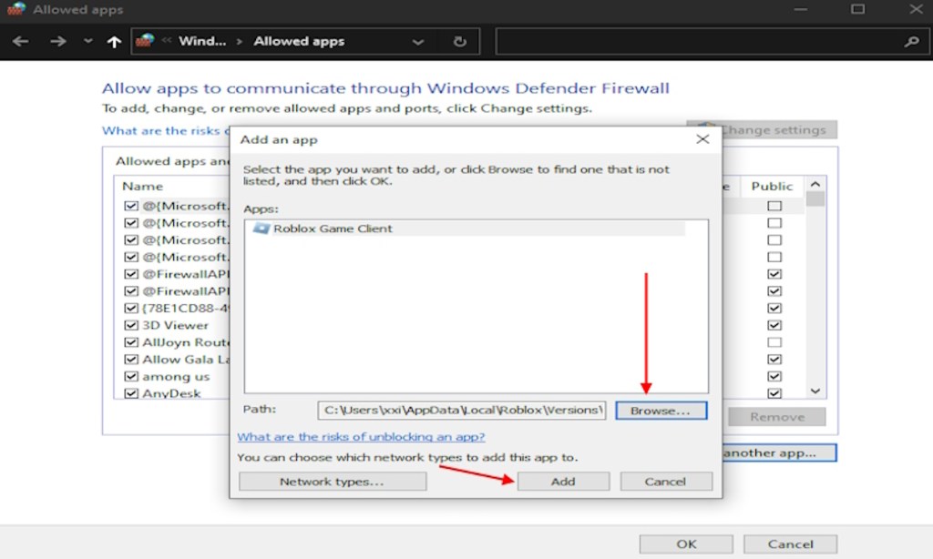Click the forward navigation arrow
Screen dimensions: 933x559
[57, 41]
